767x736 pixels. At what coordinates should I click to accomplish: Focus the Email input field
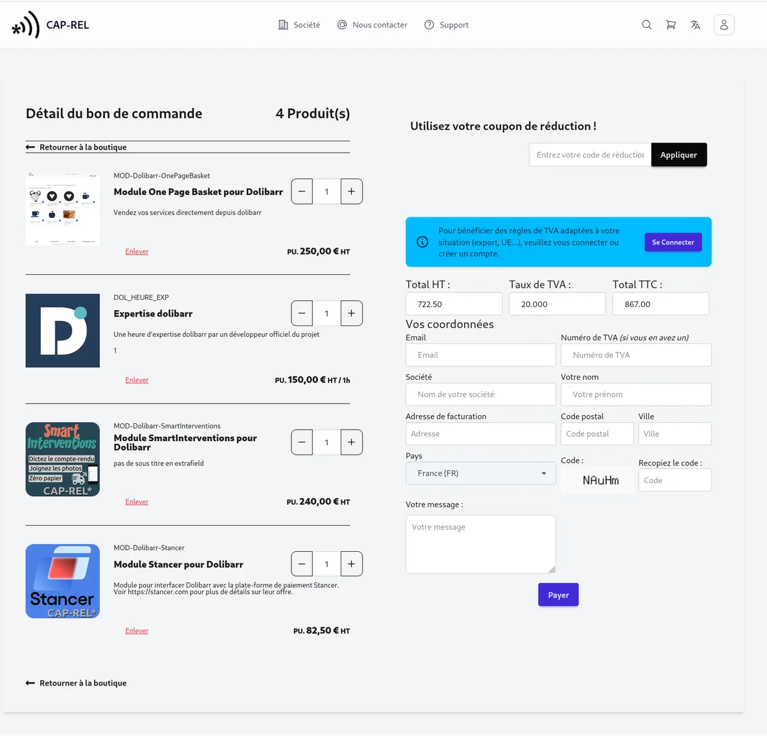pos(481,355)
